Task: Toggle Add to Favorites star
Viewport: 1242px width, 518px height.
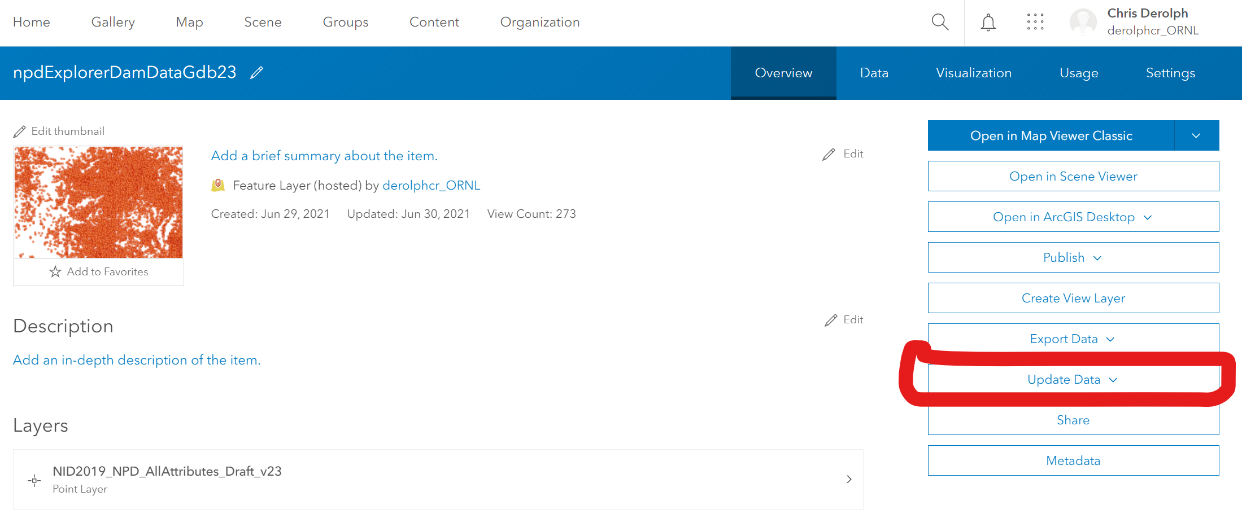Action: [x=55, y=271]
